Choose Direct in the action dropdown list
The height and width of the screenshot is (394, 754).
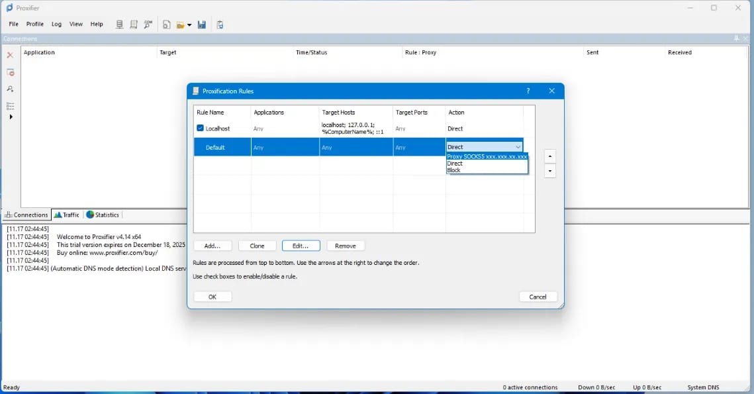pyautogui.click(x=487, y=164)
